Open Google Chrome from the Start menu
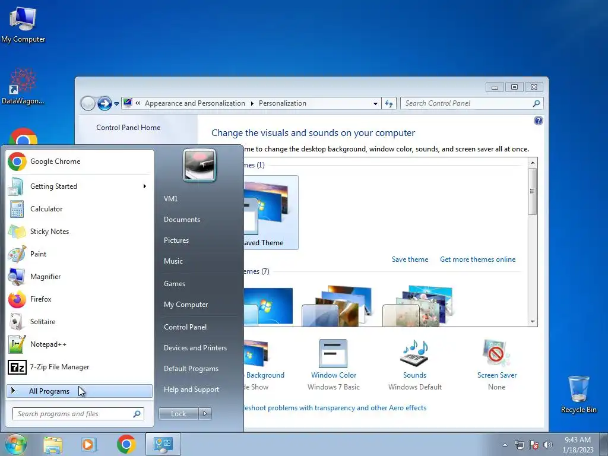Image resolution: width=608 pixels, height=456 pixels. [80, 161]
